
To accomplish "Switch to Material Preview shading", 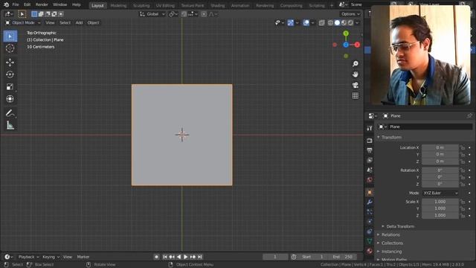I will 344,23.
